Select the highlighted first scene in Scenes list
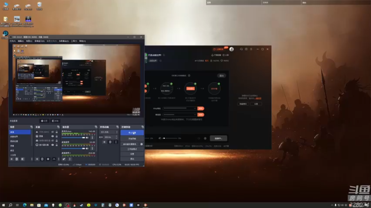 [x=20, y=132]
